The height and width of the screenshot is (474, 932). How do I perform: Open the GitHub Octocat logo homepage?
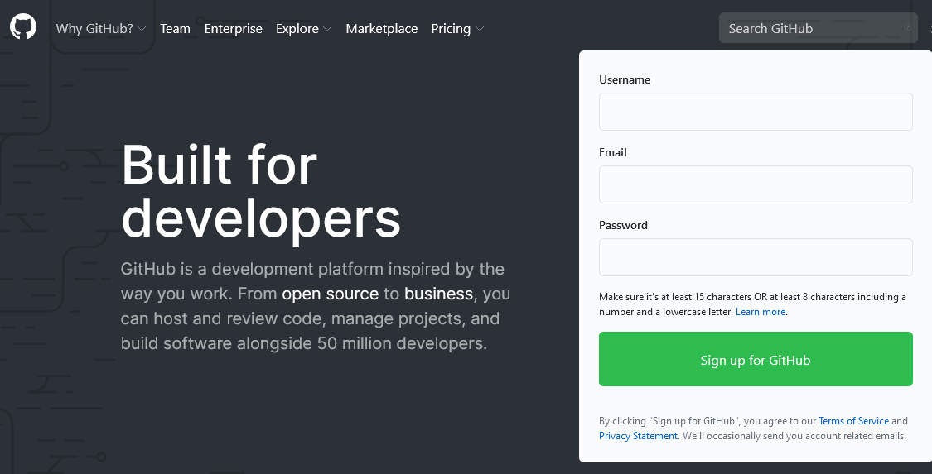23,27
